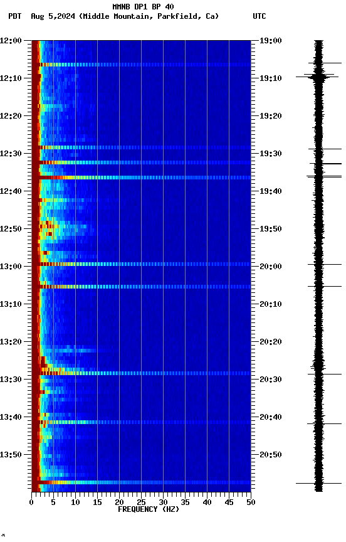The width and height of the screenshot is (346, 542).
Task: Click the '20:30' UTC time label
Action: tap(271, 380)
